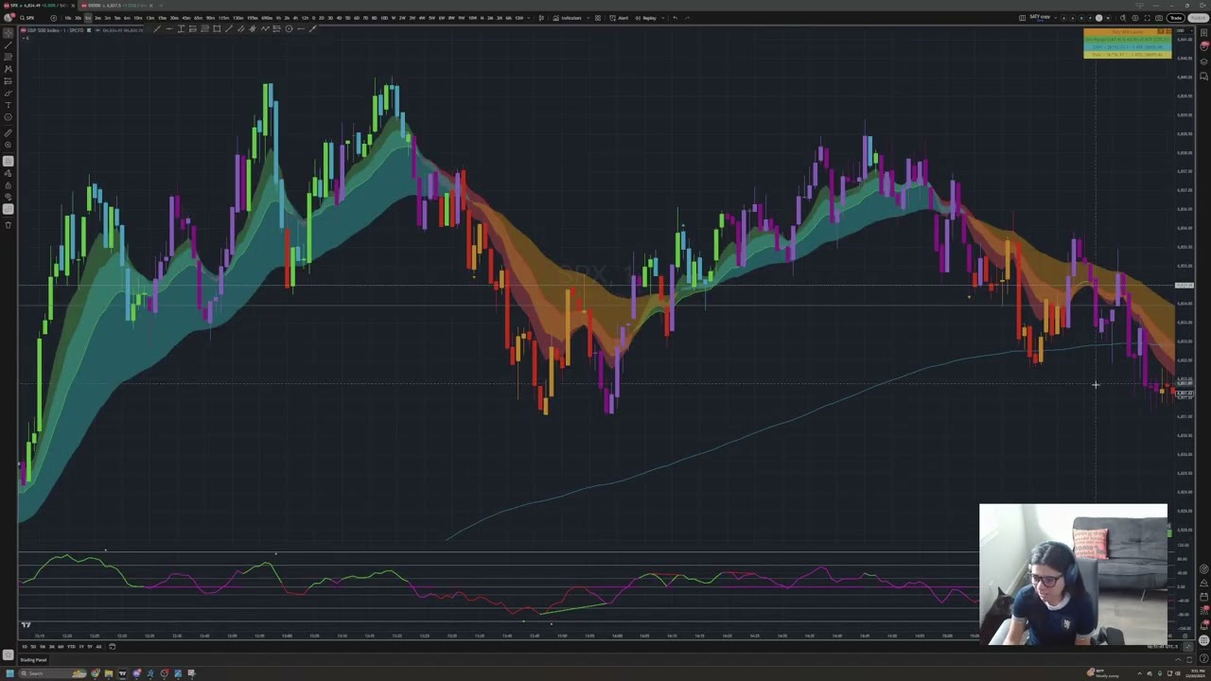The height and width of the screenshot is (681, 1211).
Task: Take a chart snapshot with camera icon
Action: [x=1159, y=18]
